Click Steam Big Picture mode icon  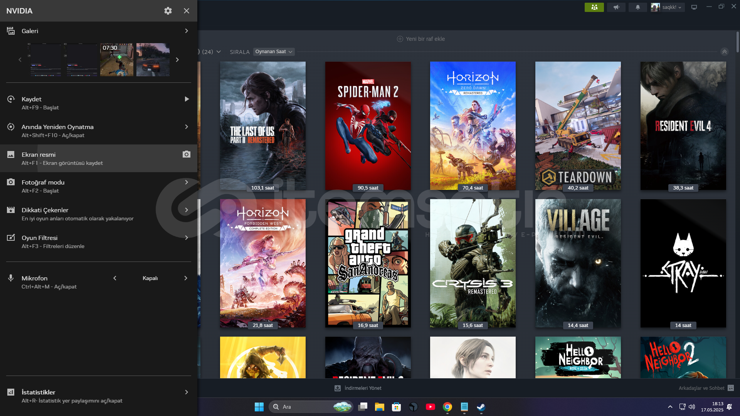694,7
